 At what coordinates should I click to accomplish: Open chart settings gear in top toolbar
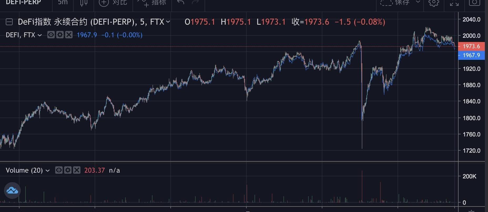pyautogui.click(x=434, y=3)
